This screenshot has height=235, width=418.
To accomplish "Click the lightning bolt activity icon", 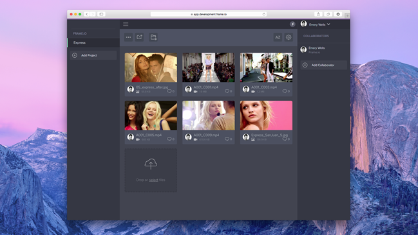I will tap(292, 24).
